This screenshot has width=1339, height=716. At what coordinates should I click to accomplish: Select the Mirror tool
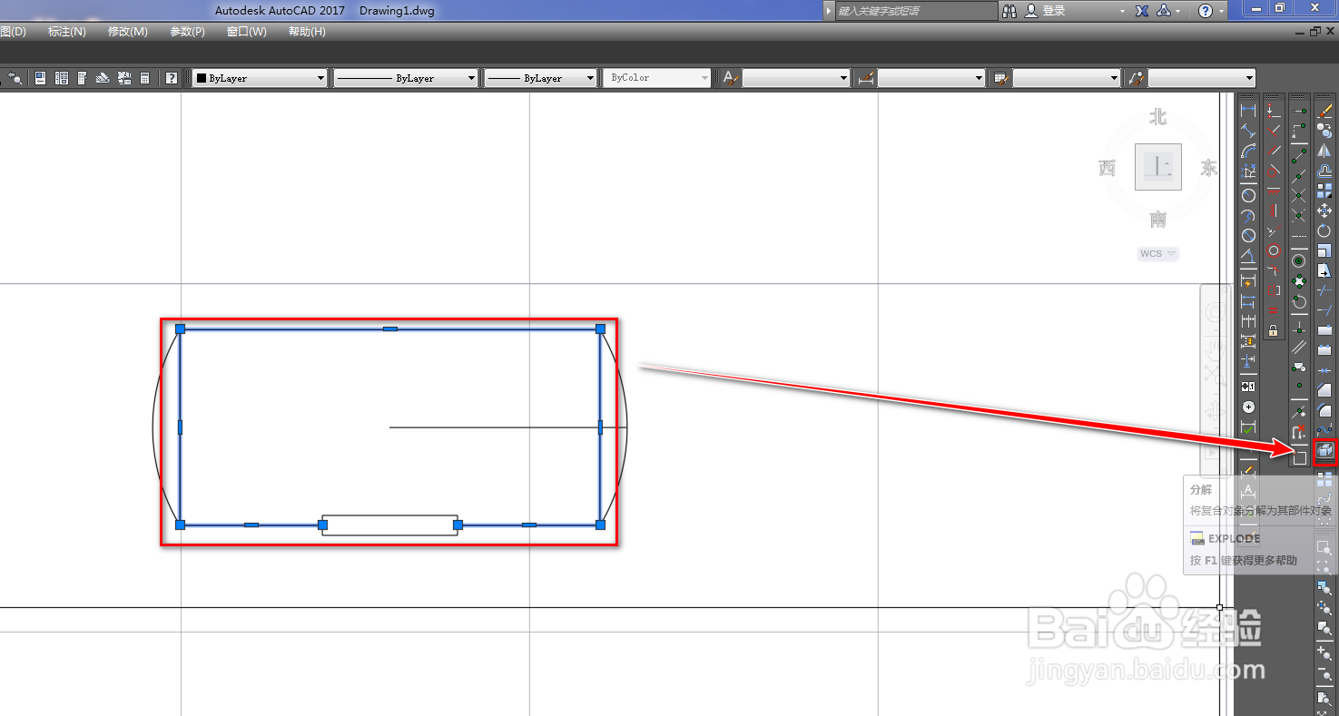pyautogui.click(x=1324, y=150)
